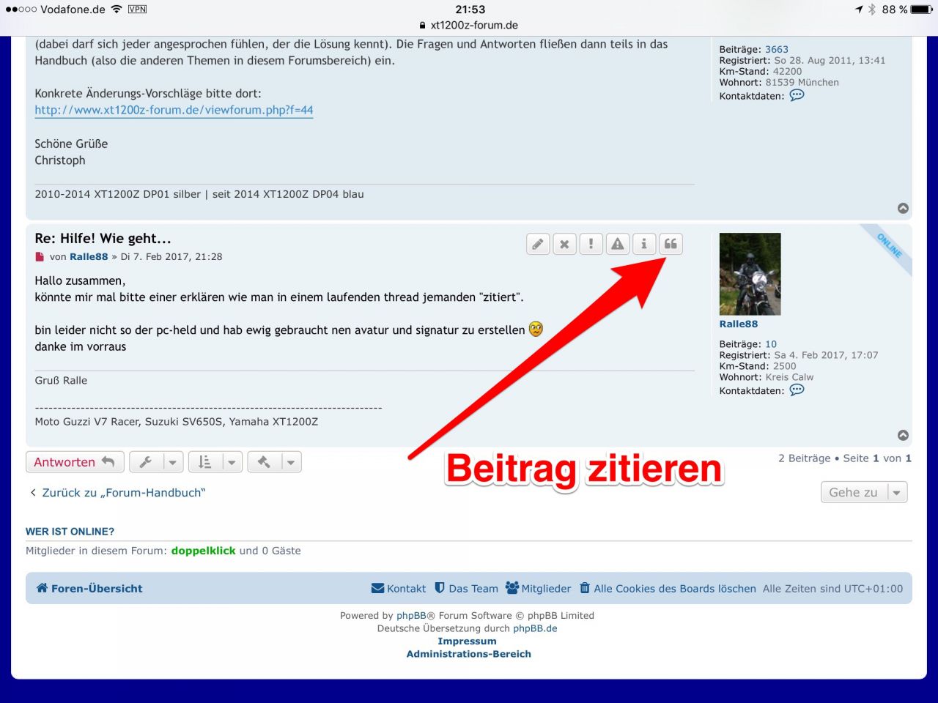This screenshot has width=938, height=703.
Task: Open the viewforum.php?f=44 link in the post
Action: point(174,110)
